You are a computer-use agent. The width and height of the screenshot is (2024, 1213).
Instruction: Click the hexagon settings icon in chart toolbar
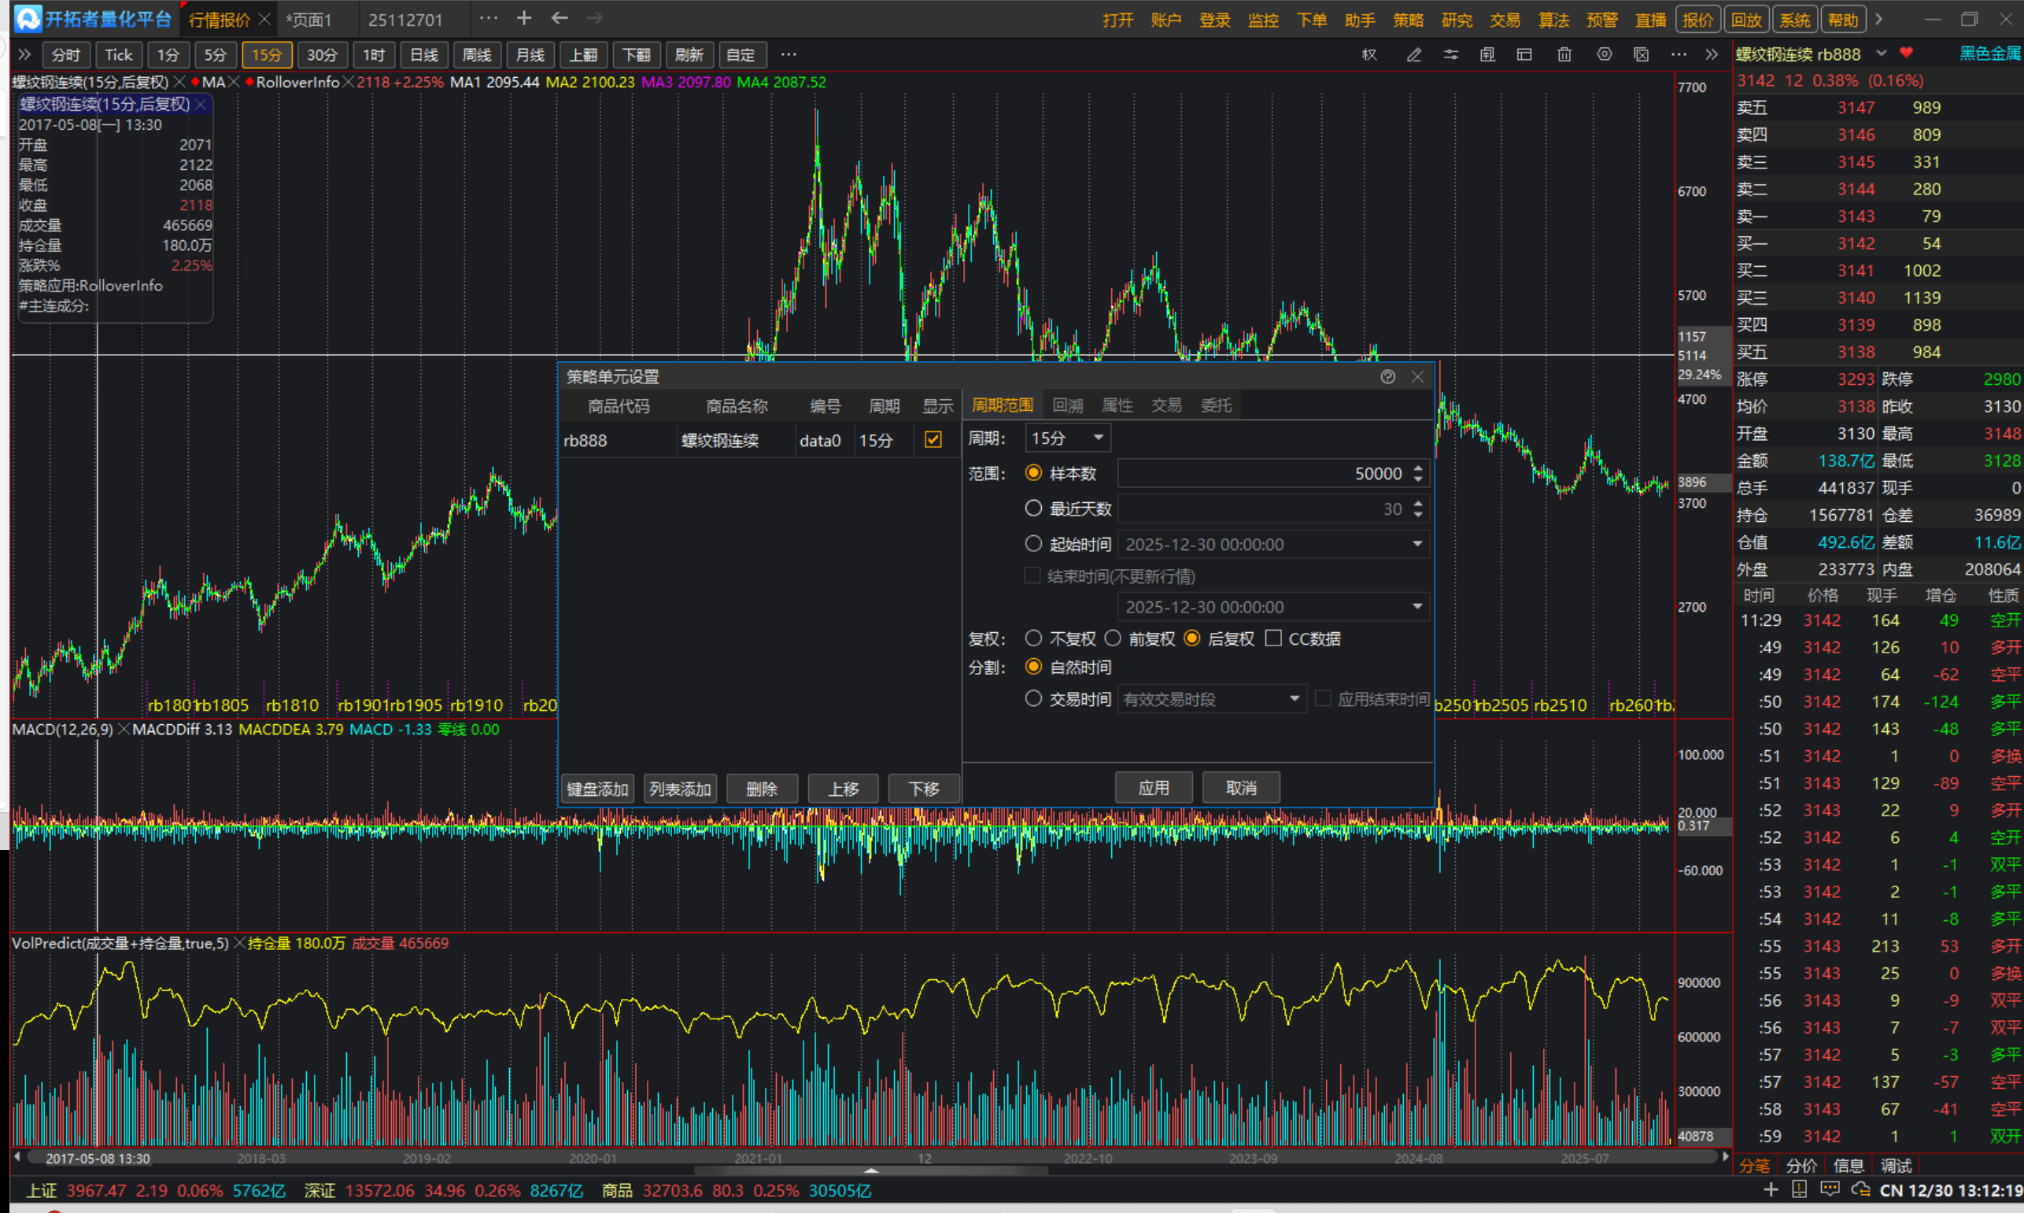click(1604, 55)
